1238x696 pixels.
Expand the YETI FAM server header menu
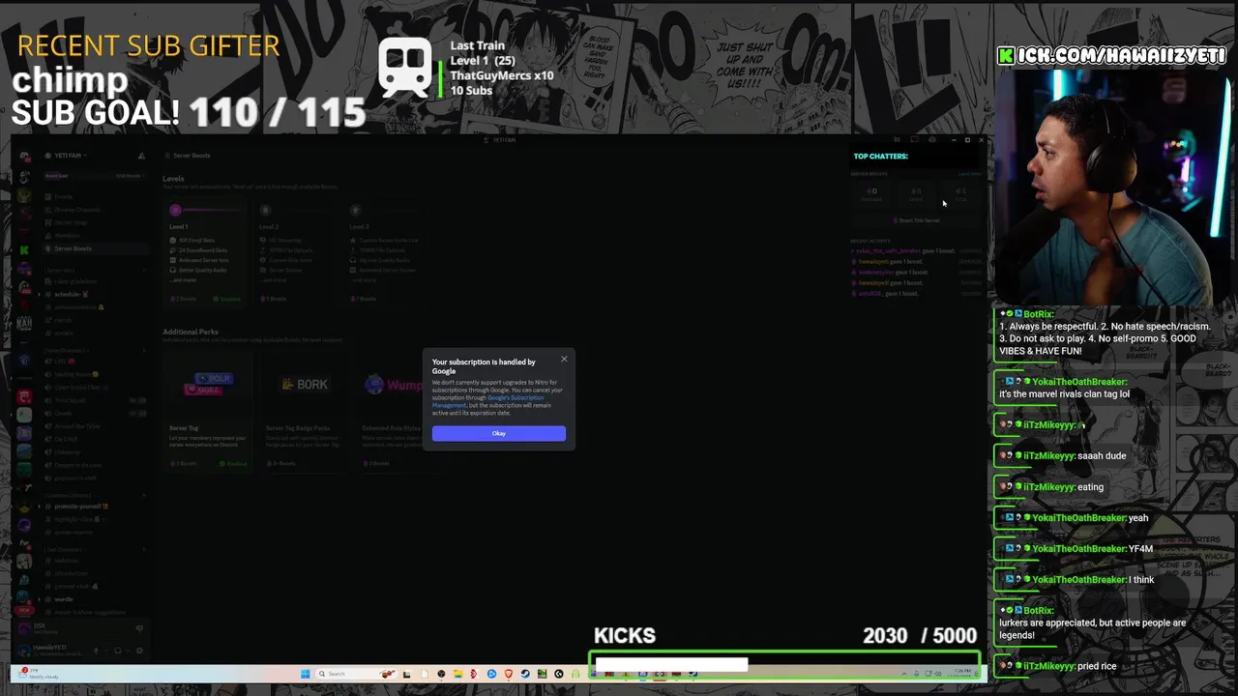(x=70, y=156)
